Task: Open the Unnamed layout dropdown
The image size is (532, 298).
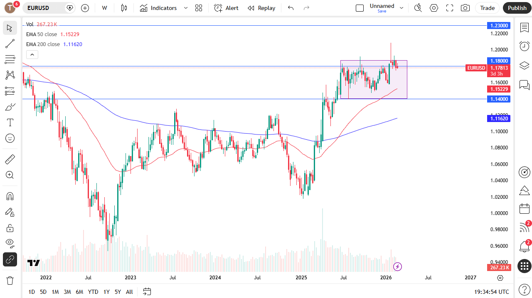Action: click(x=401, y=8)
